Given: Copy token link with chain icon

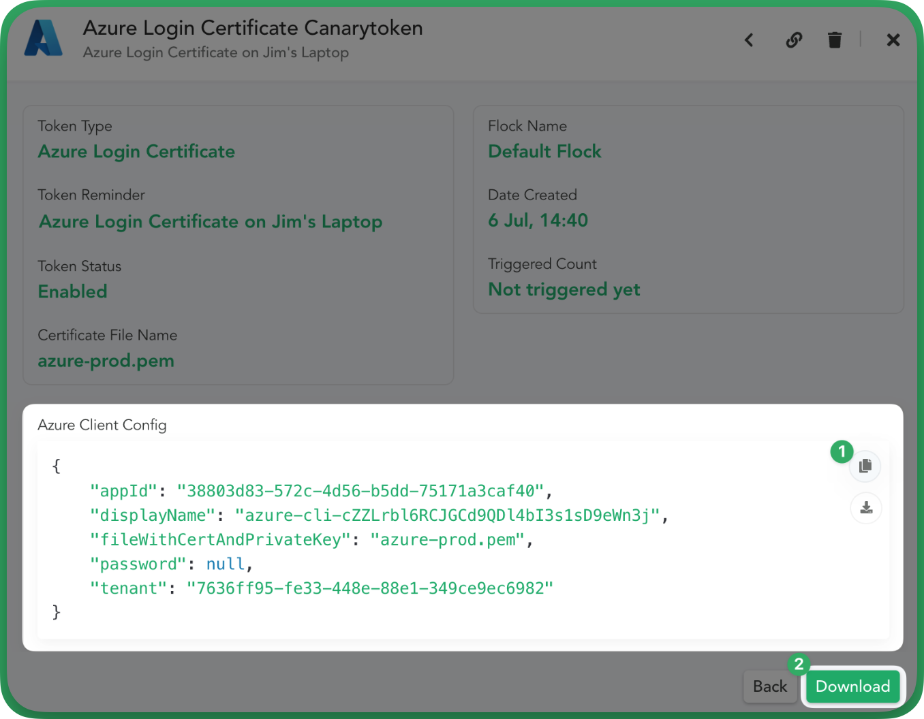Looking at the screenshot, I should pyautogui.click(x=794, y=40).
